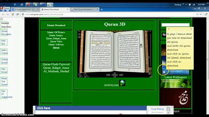Click the address bar URL field
The image size is (209, 117).
(109, 14)
